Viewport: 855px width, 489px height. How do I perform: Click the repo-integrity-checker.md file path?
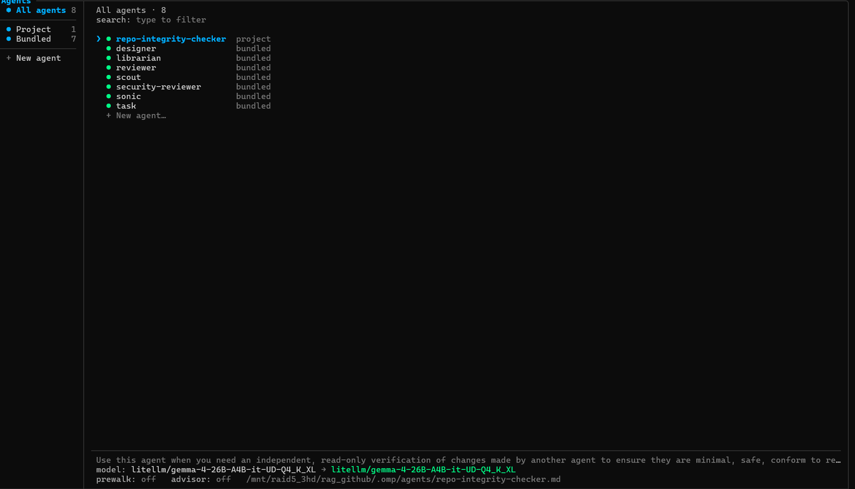point(404,479)
